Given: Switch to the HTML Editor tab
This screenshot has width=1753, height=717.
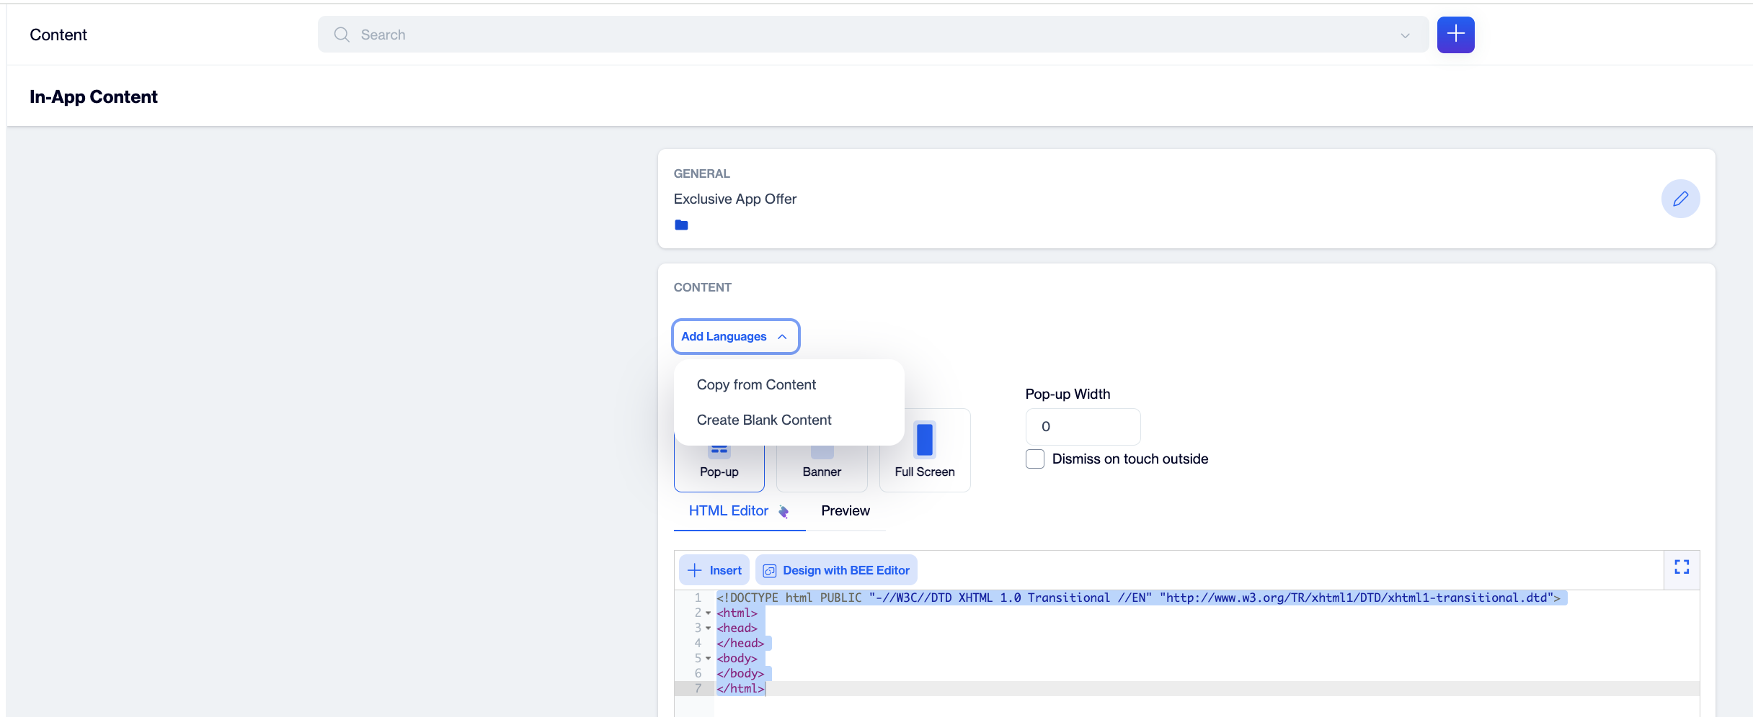Looking at the screenshot, I should pos(729,510).
